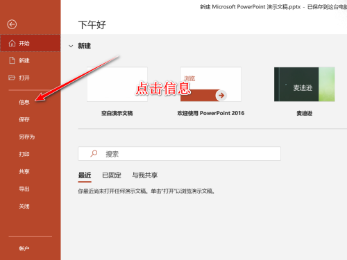Screen dimensions: 347x260
Task: Go to 共享 in the sidebar
Action: 24,171
